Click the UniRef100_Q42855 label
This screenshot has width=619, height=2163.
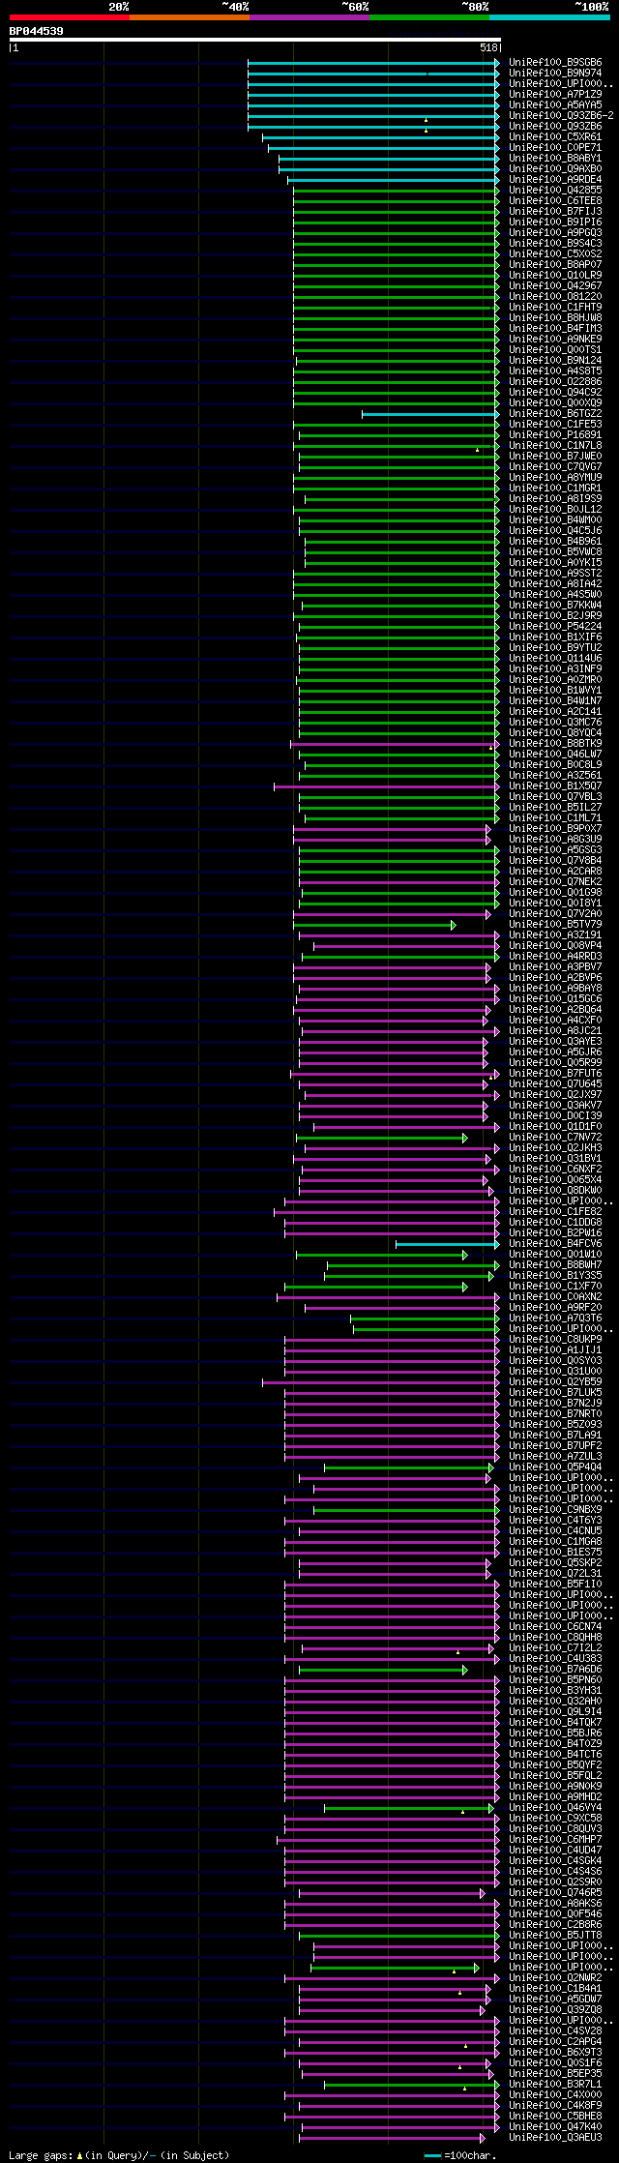pos(555,191)
